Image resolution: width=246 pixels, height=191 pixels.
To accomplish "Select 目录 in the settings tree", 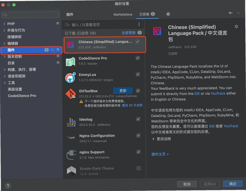I will [11, 63].
